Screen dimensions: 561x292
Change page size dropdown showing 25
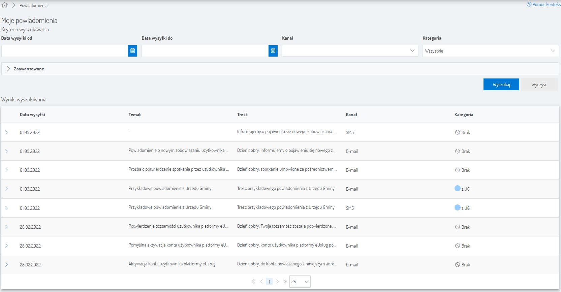tap(300, 282)
